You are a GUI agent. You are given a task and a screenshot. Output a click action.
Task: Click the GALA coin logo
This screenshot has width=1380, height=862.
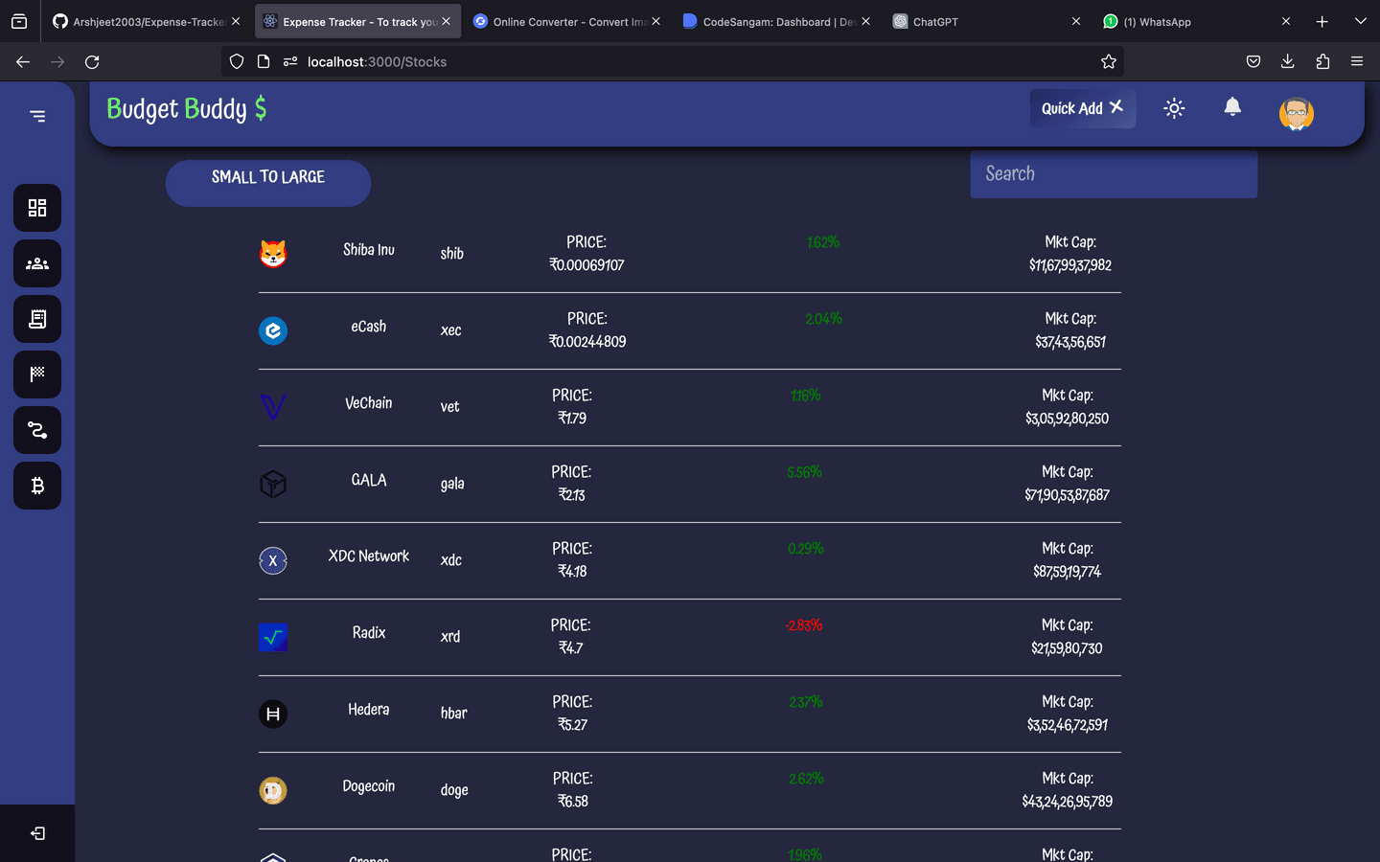(273, 484)
